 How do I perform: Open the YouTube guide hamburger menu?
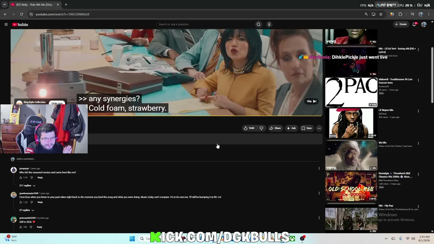[x=6, y=24]
